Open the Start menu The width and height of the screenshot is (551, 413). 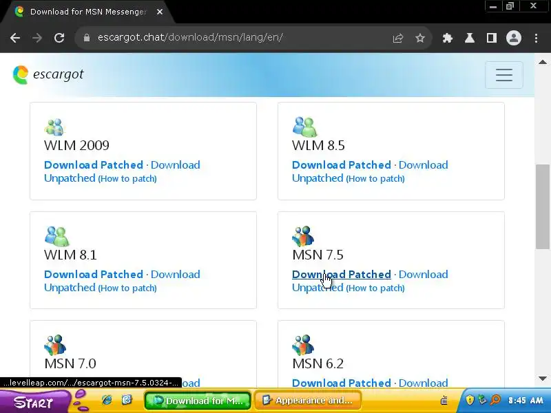point(34,402)
